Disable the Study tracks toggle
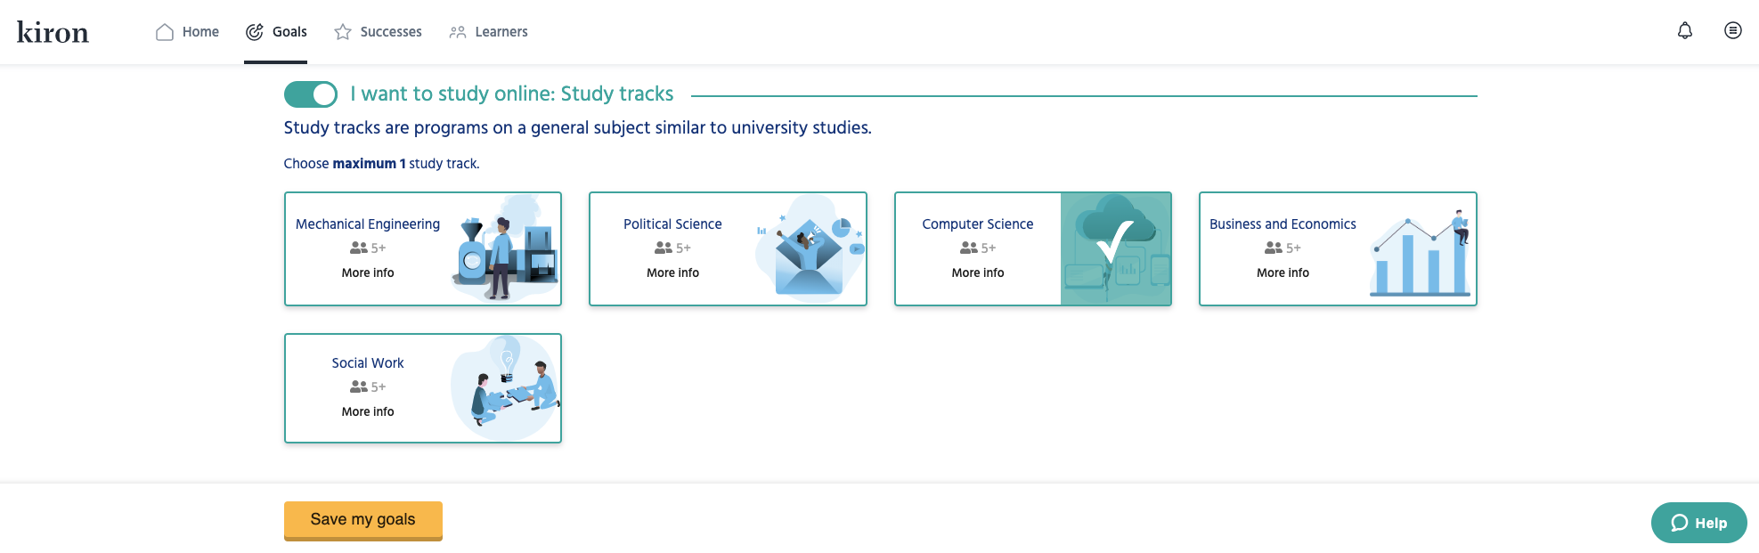Viewport: 1759px width, 553px height. point(310,94)
